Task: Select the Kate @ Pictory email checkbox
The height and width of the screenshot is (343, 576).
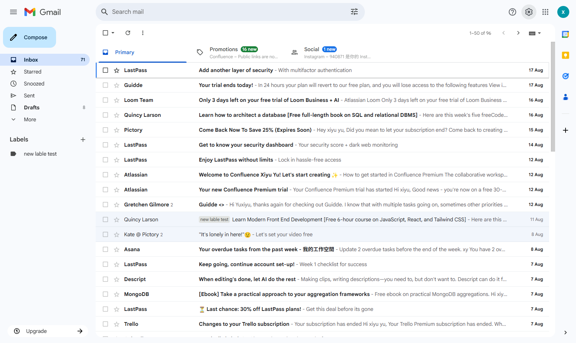Action: [x=105, y=234]
